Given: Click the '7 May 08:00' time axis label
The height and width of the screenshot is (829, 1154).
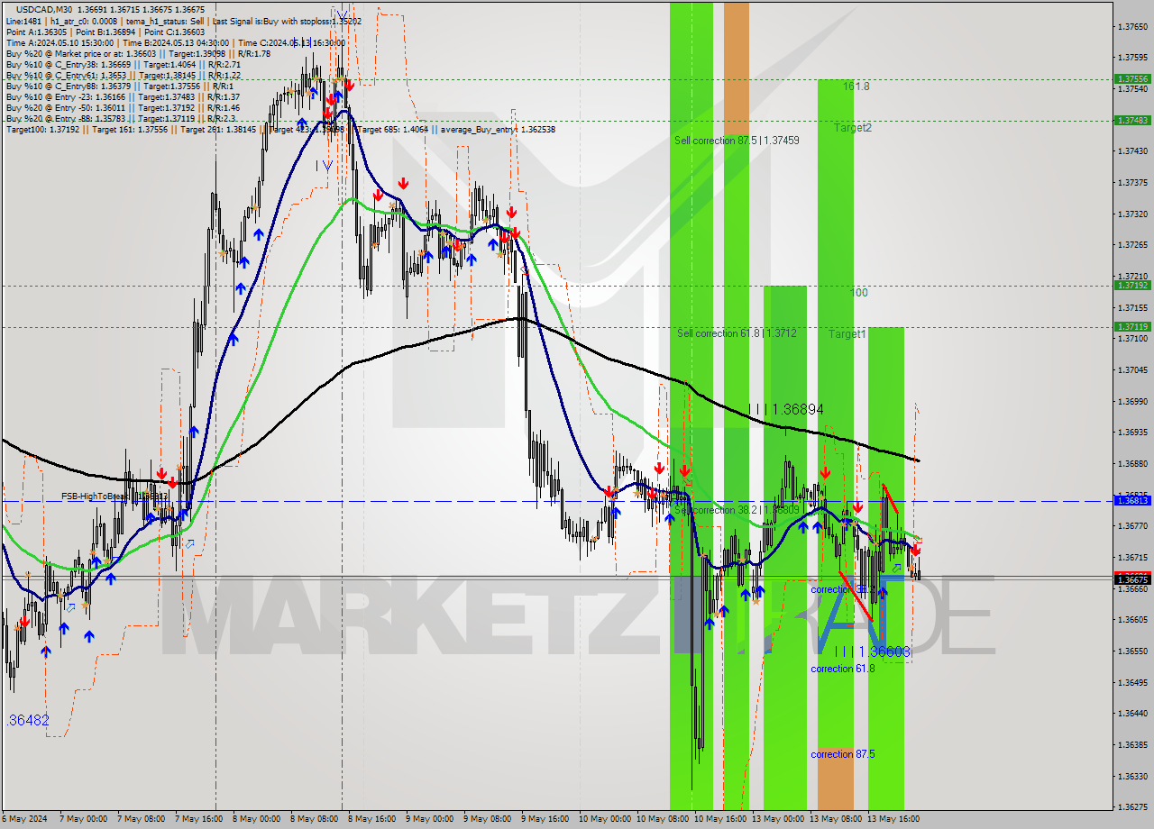Looking at the screenshot, I should 142,819.
